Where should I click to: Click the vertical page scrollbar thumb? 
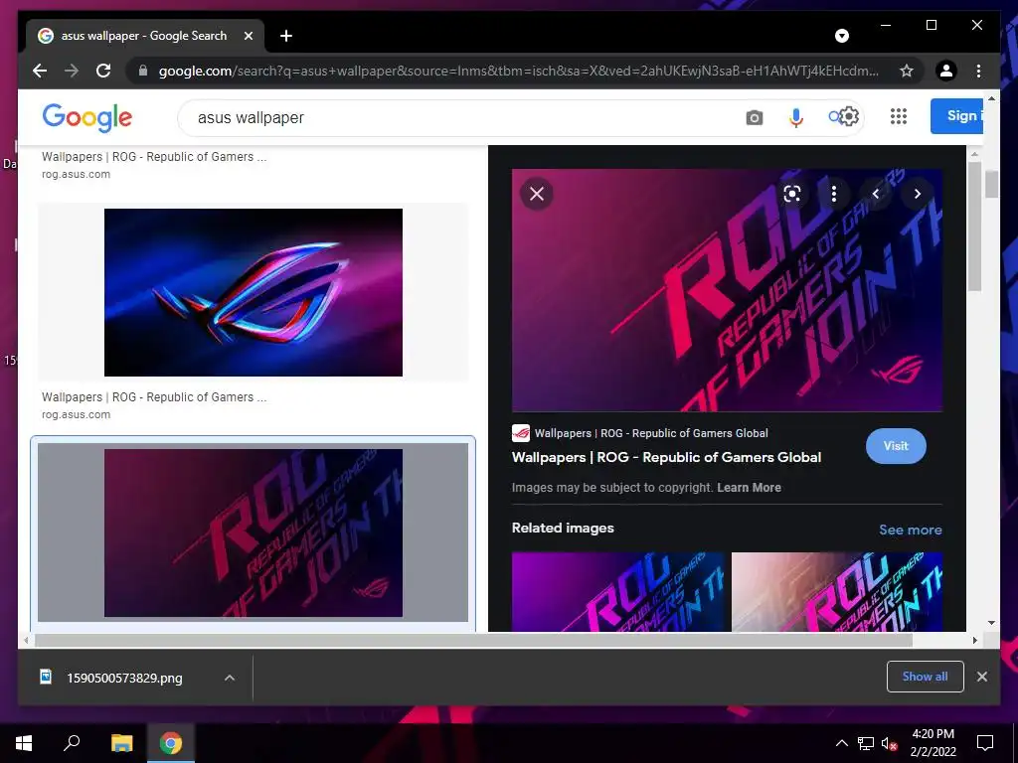991,184
